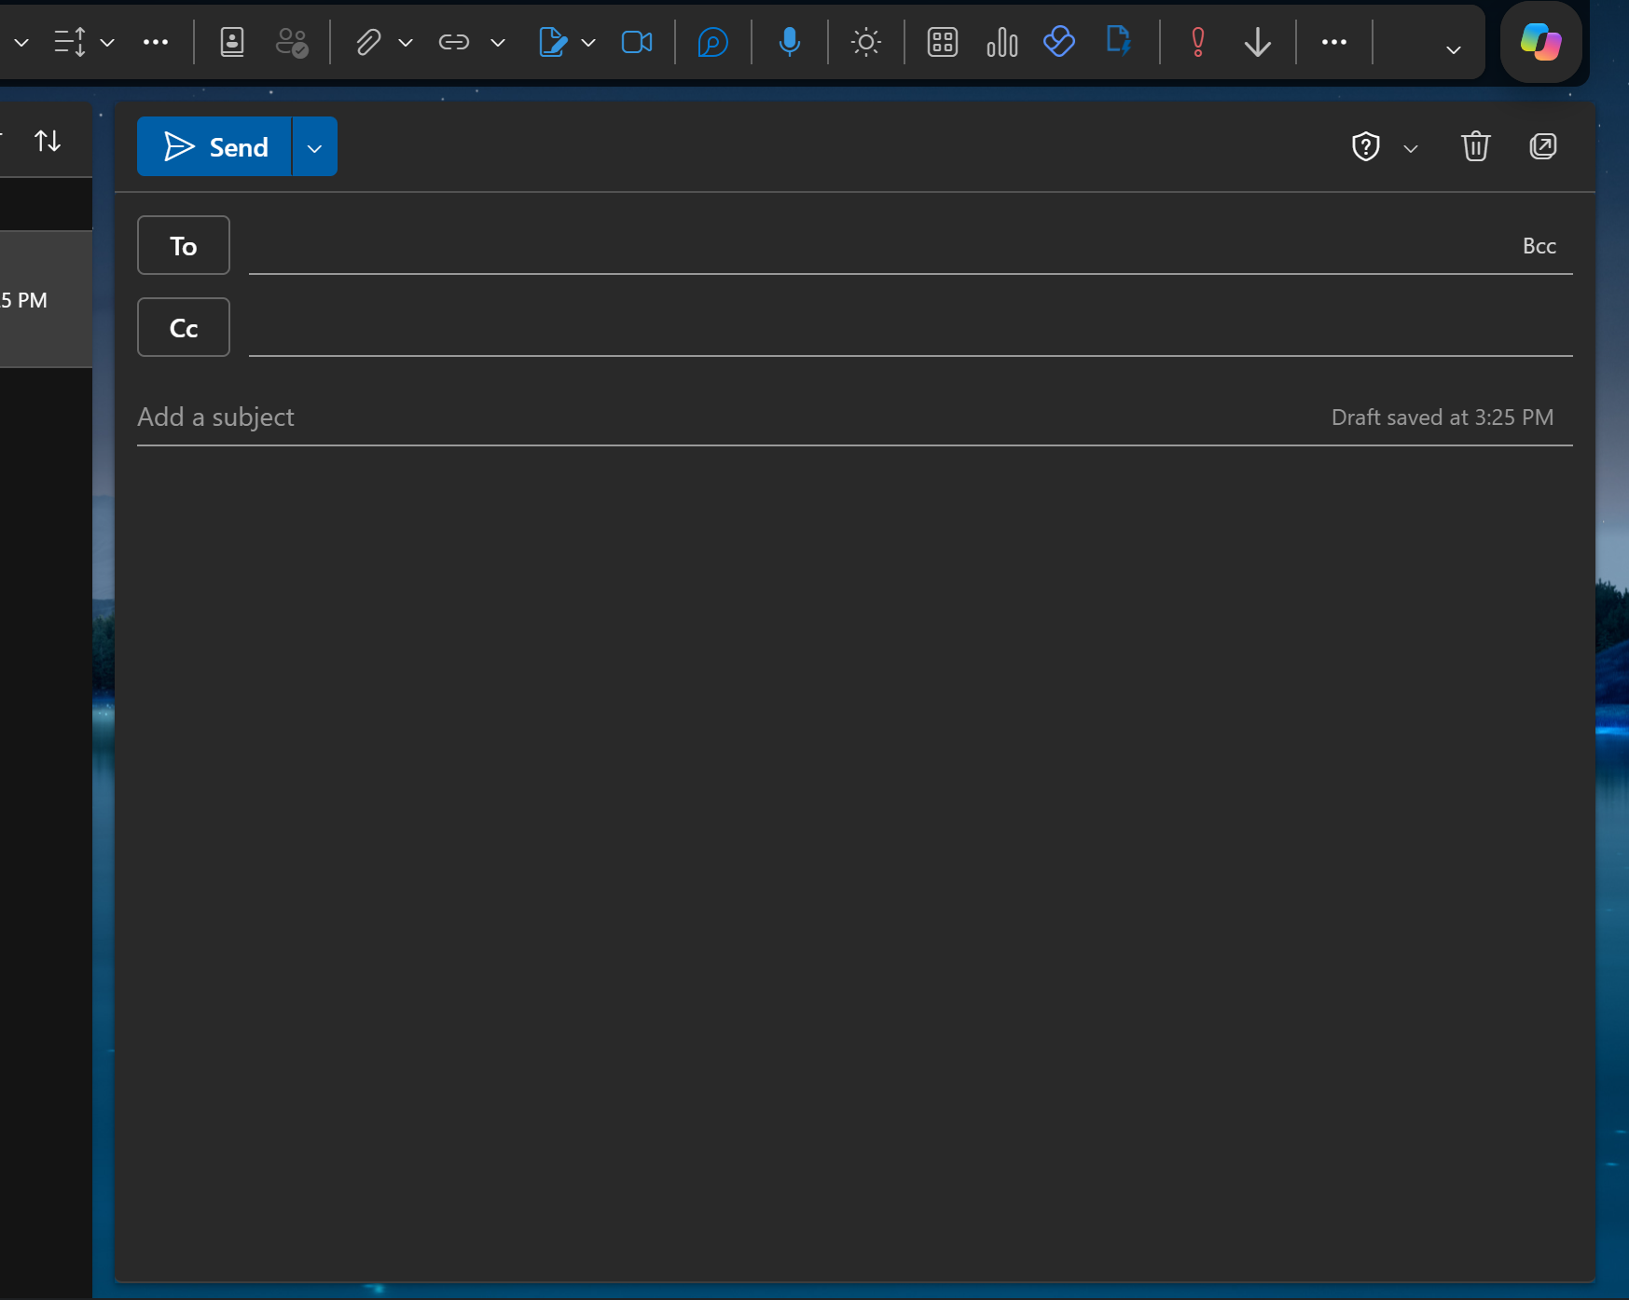
Task: Click the Check Names people icon
Action: 292,43
